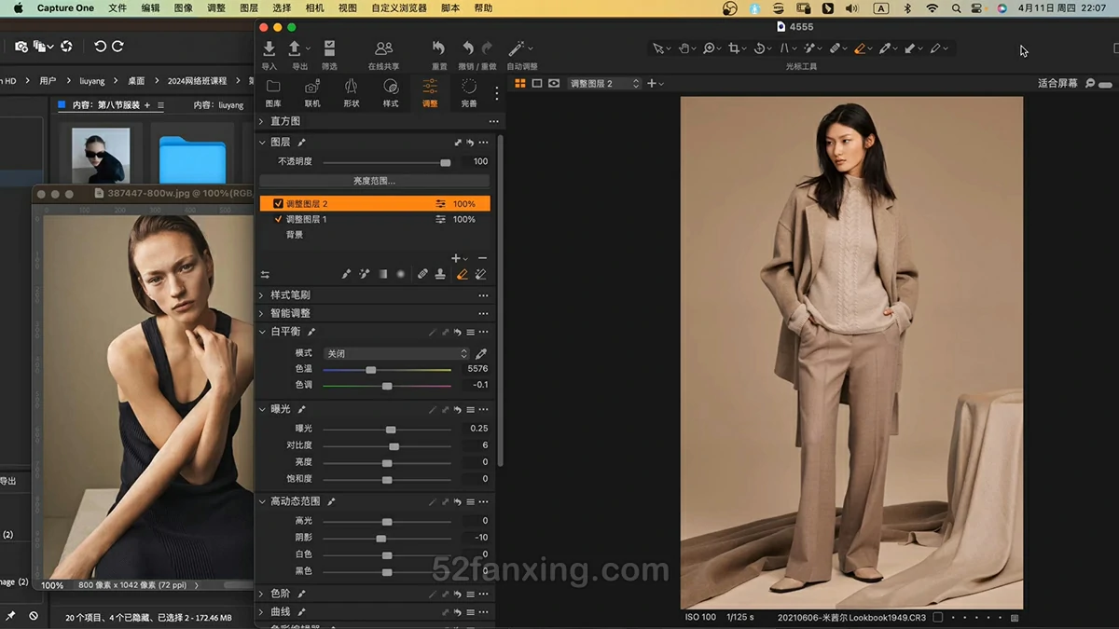The image size is (1119, 629).
Task: Click the 不透明度 opacity slider handle
Action: click(x=446, y=162)
